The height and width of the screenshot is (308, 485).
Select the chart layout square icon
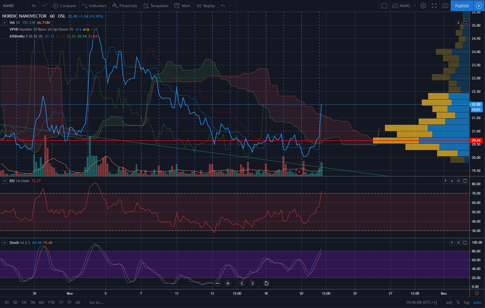(x=384, y=6)
